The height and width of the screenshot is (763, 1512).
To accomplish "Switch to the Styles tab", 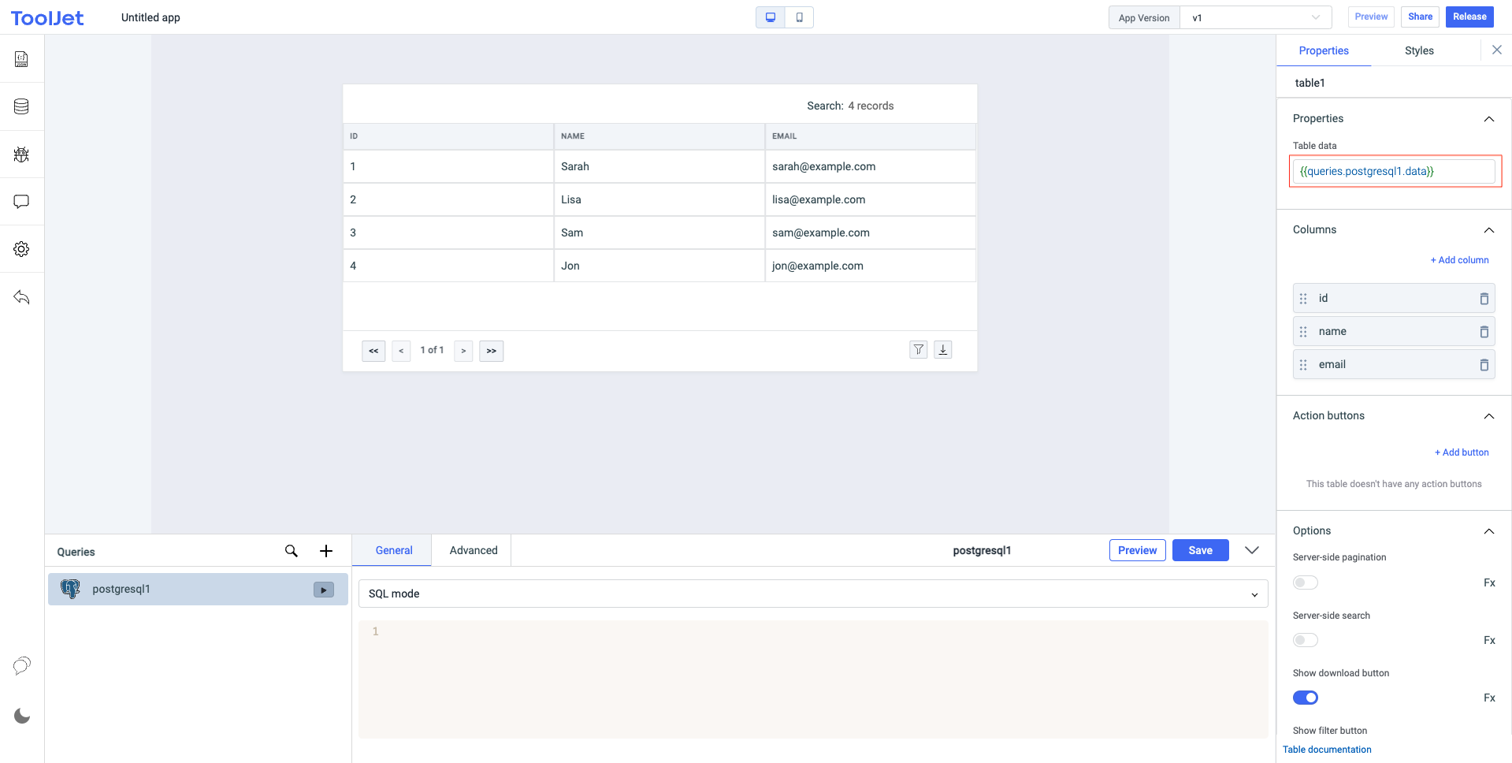I will (1418, 50).
